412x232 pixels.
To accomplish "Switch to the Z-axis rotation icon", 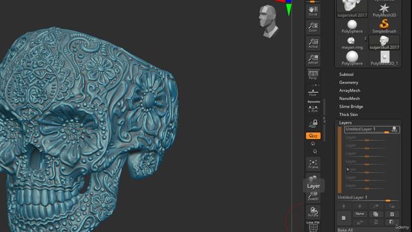I will [315, 151].
